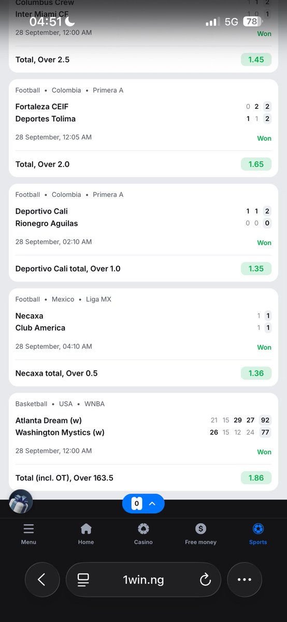
Task: Open the Necaxa vs Club America match
Action: click(x=143, y=322)
